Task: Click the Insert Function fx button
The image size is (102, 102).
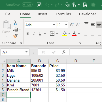Action: [x=64, y=52]
